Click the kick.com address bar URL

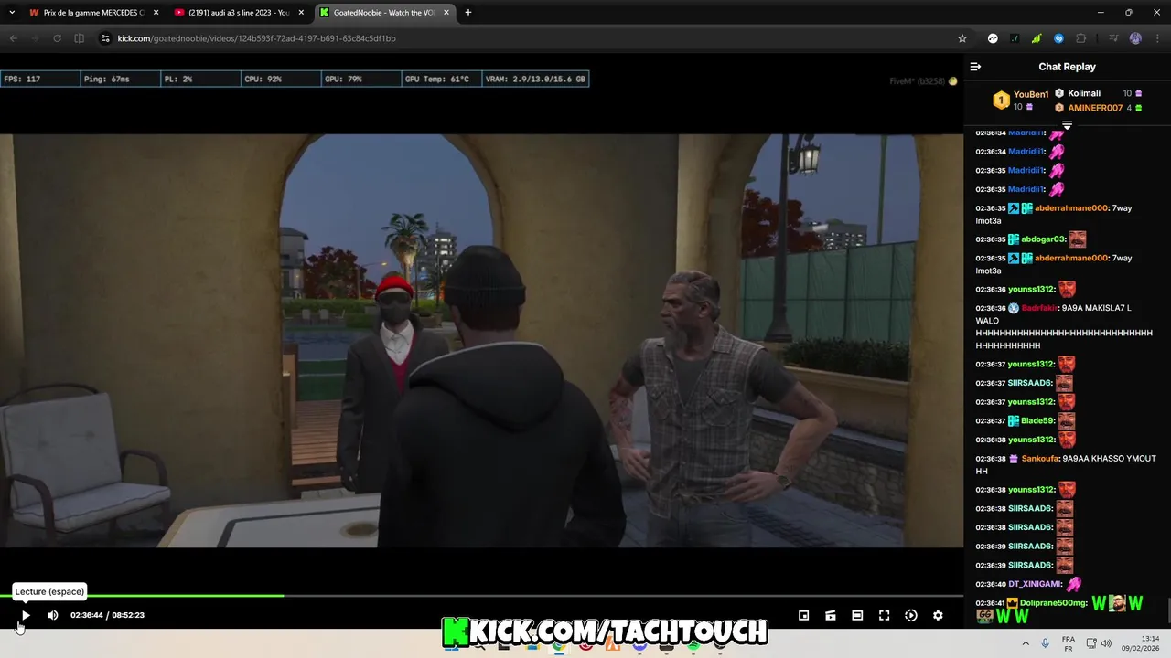click(x=256, y=38)
